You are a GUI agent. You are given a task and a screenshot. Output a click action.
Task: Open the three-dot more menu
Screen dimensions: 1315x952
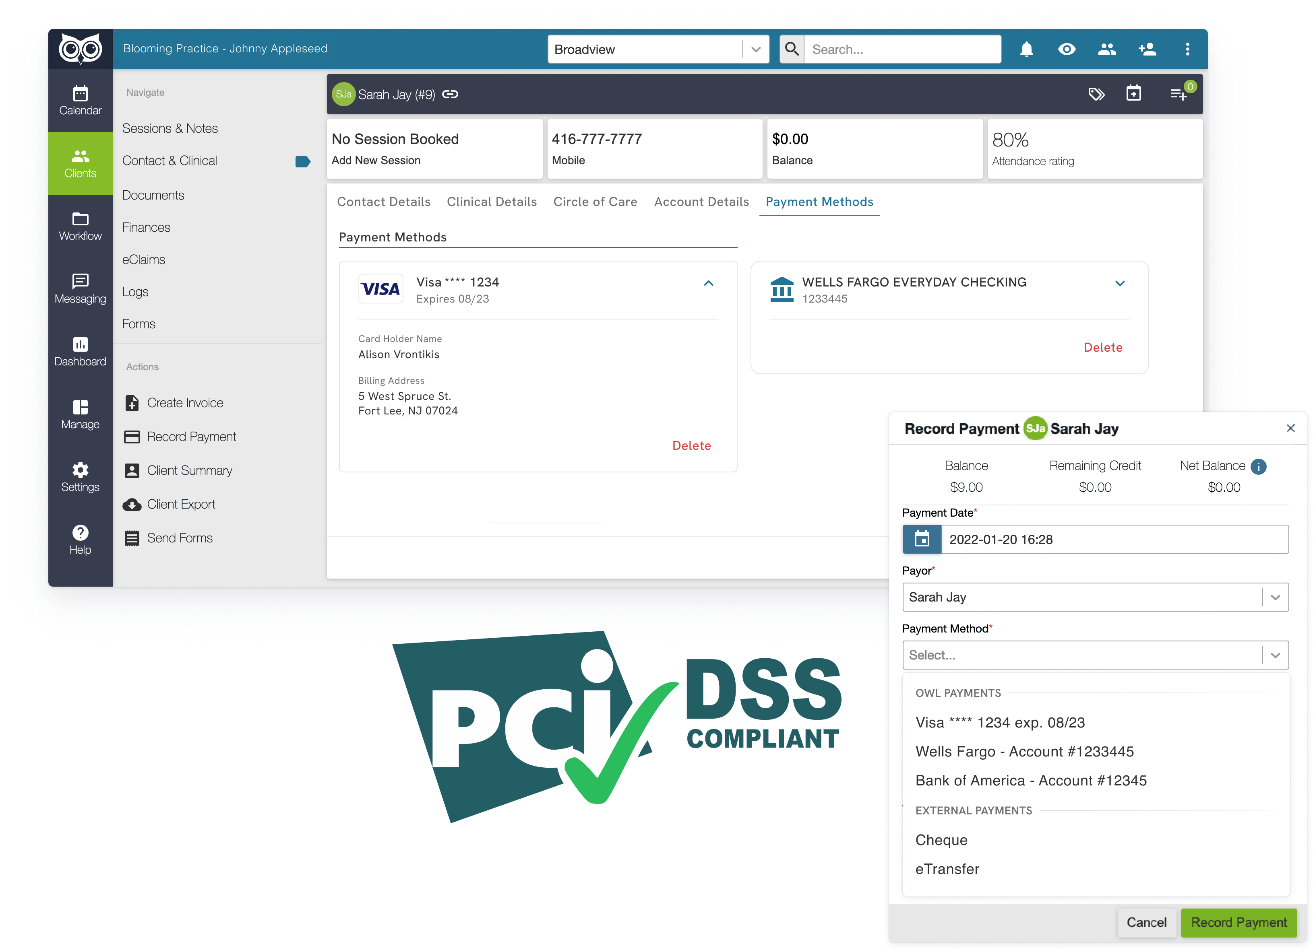click(x=1187, y=49)
